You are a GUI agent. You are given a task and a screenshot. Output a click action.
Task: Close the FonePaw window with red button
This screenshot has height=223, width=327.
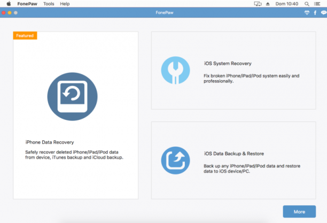click(x=4, y=13)
